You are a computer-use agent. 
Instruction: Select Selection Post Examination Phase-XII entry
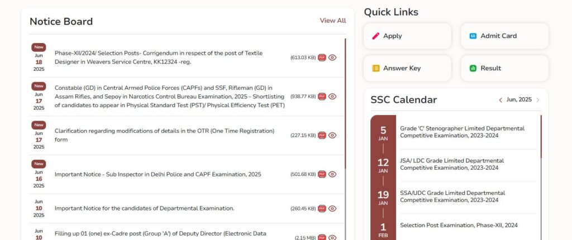pos(459,225)
